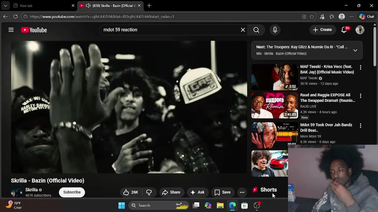Open Microsoft 365 Copilot from the taskbar
Screen dimensions: 378x212
208,206
